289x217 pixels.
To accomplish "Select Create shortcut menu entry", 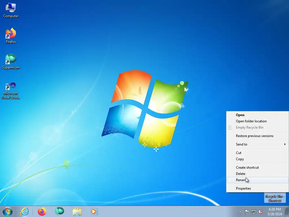I will tap(257, 168).
